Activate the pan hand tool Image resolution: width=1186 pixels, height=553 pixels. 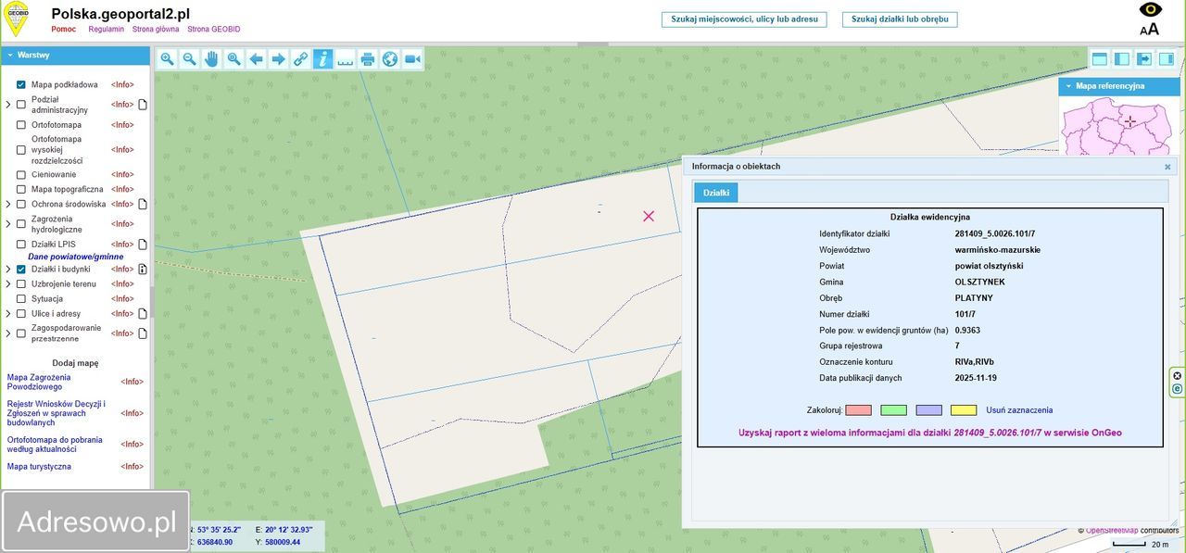[211, 59]
